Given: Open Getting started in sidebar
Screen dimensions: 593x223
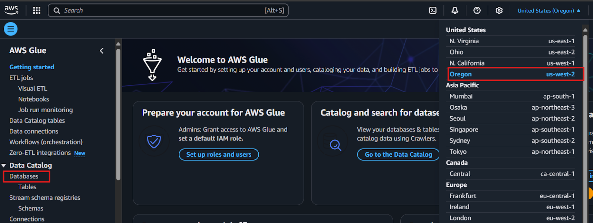Looking at the screenshot, I should coord(32,67).
